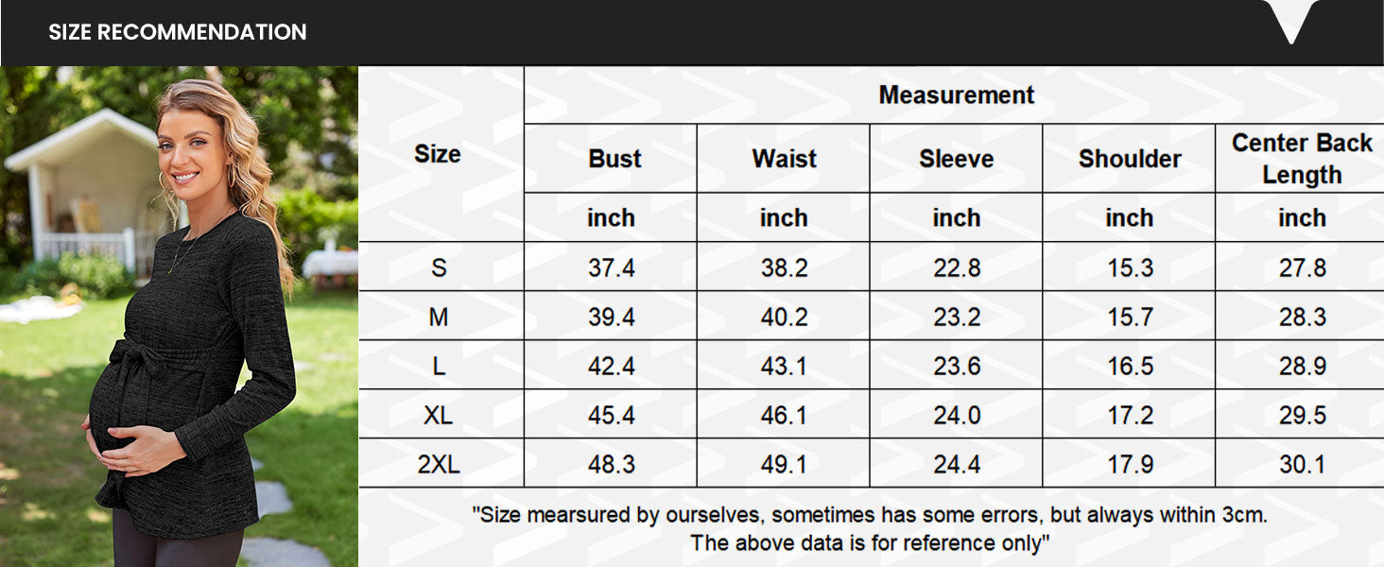
Task: Select the Waist column header
Action: [x=784, y=159]
